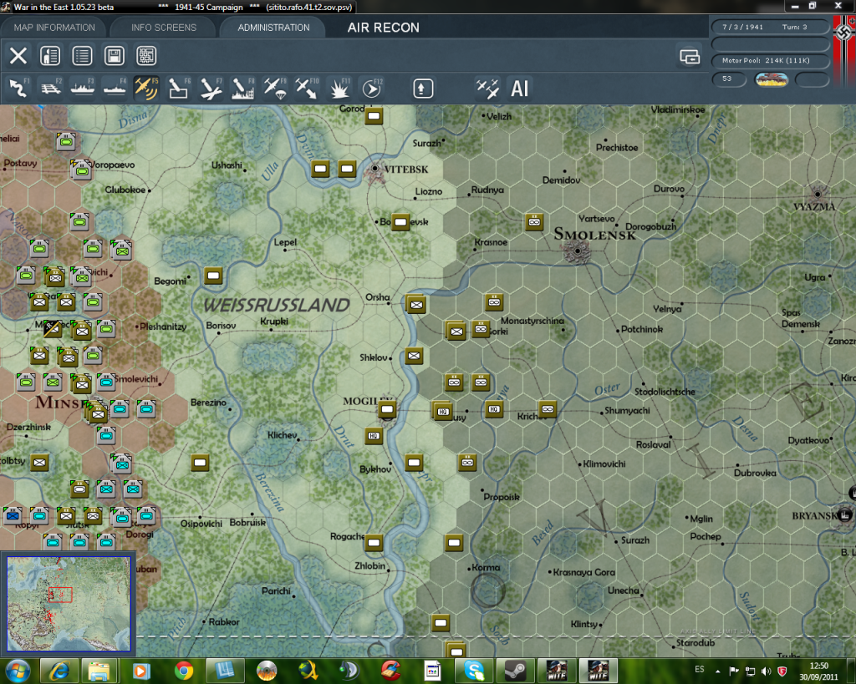Click the 53 counter field
Screen dimensions: 856x684
(x=729, y=79)
